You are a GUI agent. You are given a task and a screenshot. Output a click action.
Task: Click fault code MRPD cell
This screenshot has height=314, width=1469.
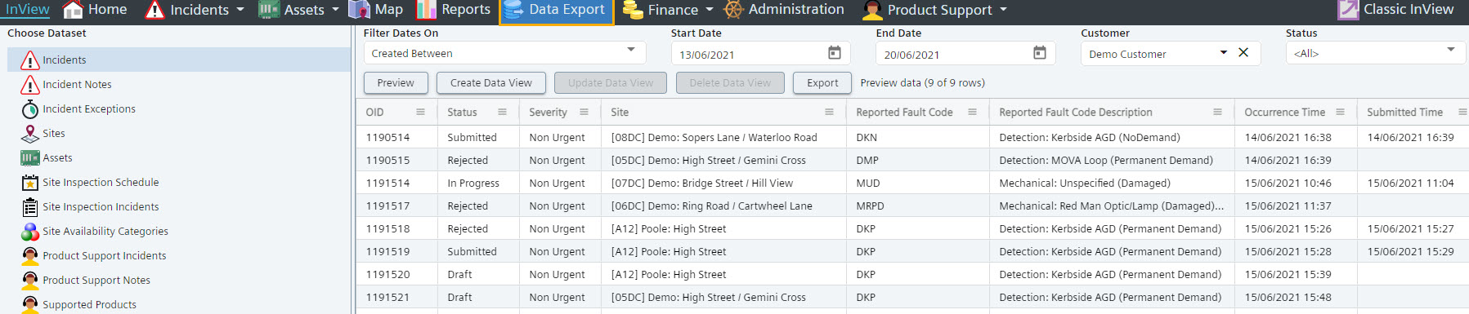click(x=870, y=206)
